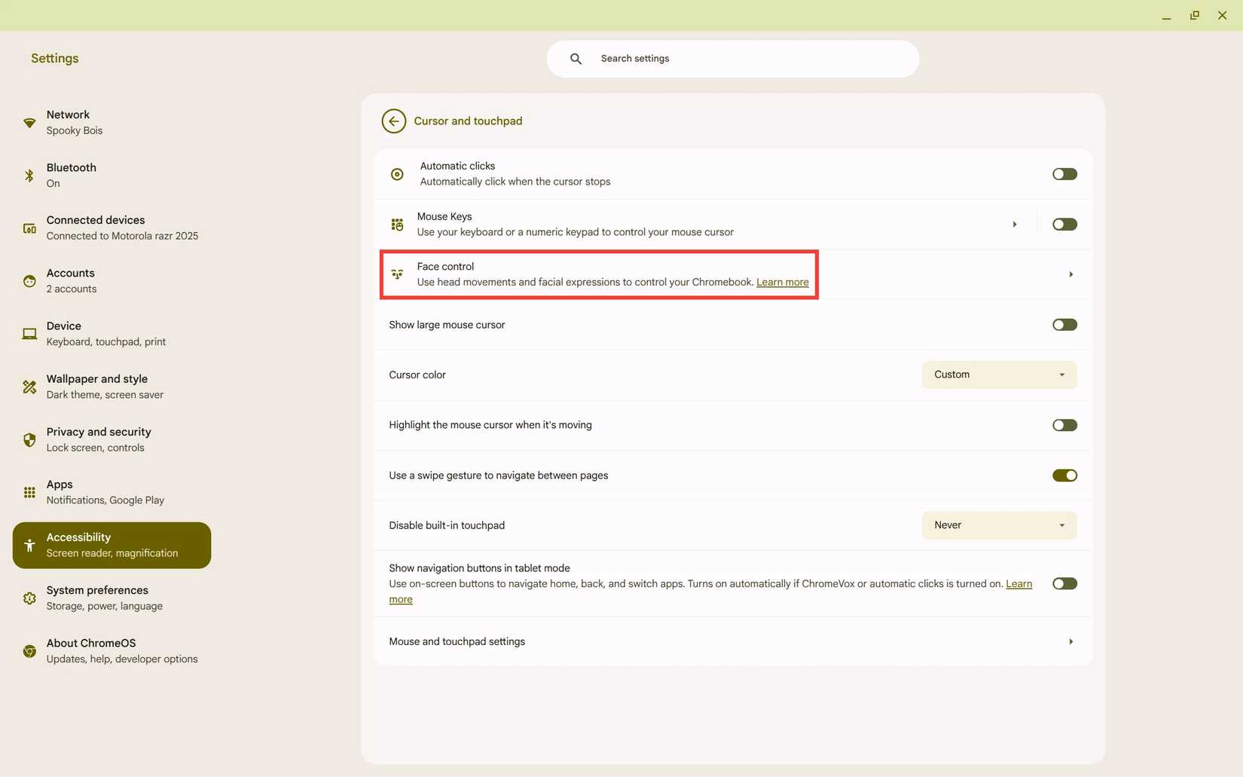Click the Mouse Keys keypad icon
The image size is (1243, 777).
pos(397,224)
